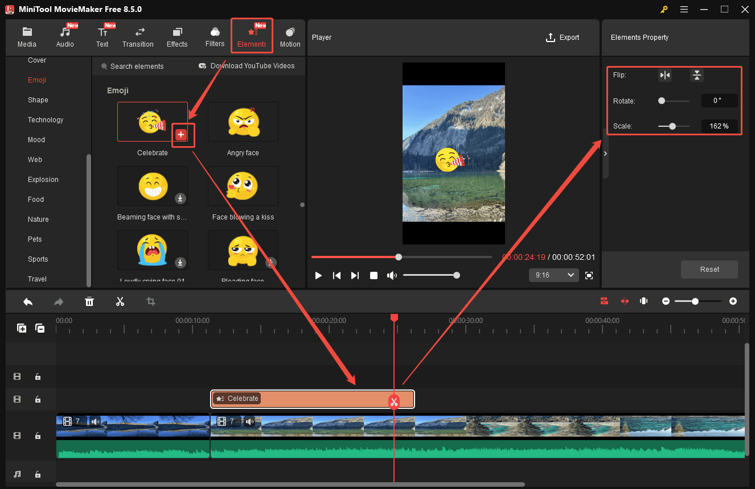Collapse the Elements Property panel with the chevron
Screen dimensions: 755x489
pos(605,153)
